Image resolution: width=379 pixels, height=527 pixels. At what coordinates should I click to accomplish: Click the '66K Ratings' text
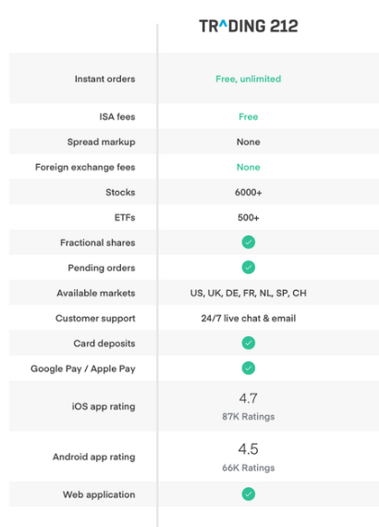click(x=248, y=468)
